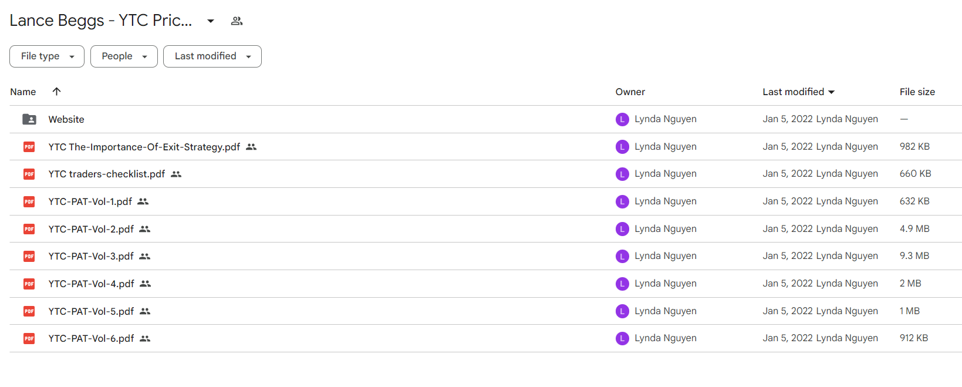Click owner avatar in the Website row
This screenshot has height=387, width=962.
coord(622,119)
